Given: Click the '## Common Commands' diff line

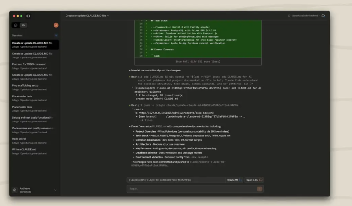Looking at the screenshot, I should tap(162, 49).
